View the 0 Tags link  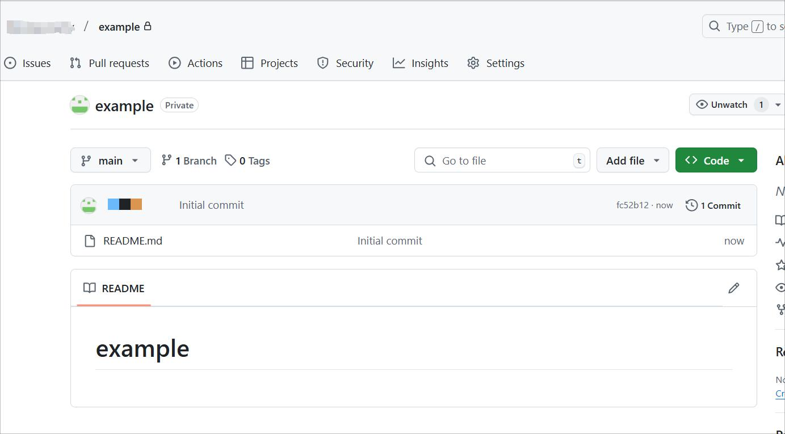point(247,161)
